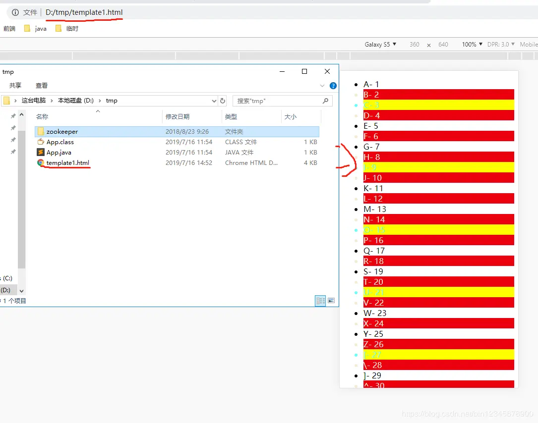538x423 pixels.
Task: Click the JAVA 文件 type cell
Action: pyautogui.click(x=239, y=152)
